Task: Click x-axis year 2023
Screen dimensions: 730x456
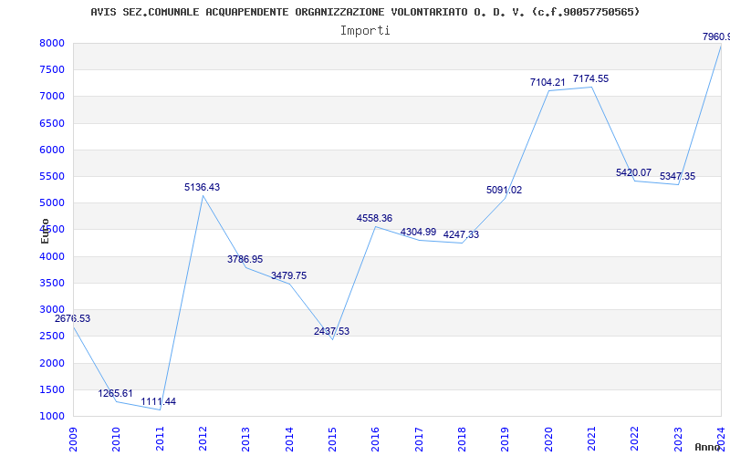Action: coord(678,439)
